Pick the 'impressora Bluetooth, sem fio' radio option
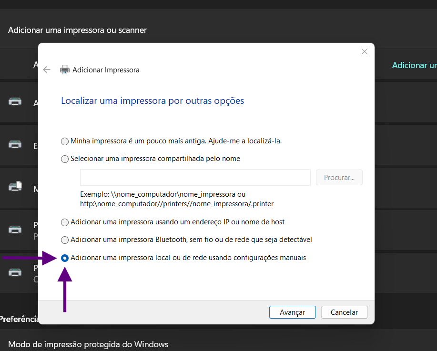Viewport: 437px width, 351px height. [x=65, y=240]
